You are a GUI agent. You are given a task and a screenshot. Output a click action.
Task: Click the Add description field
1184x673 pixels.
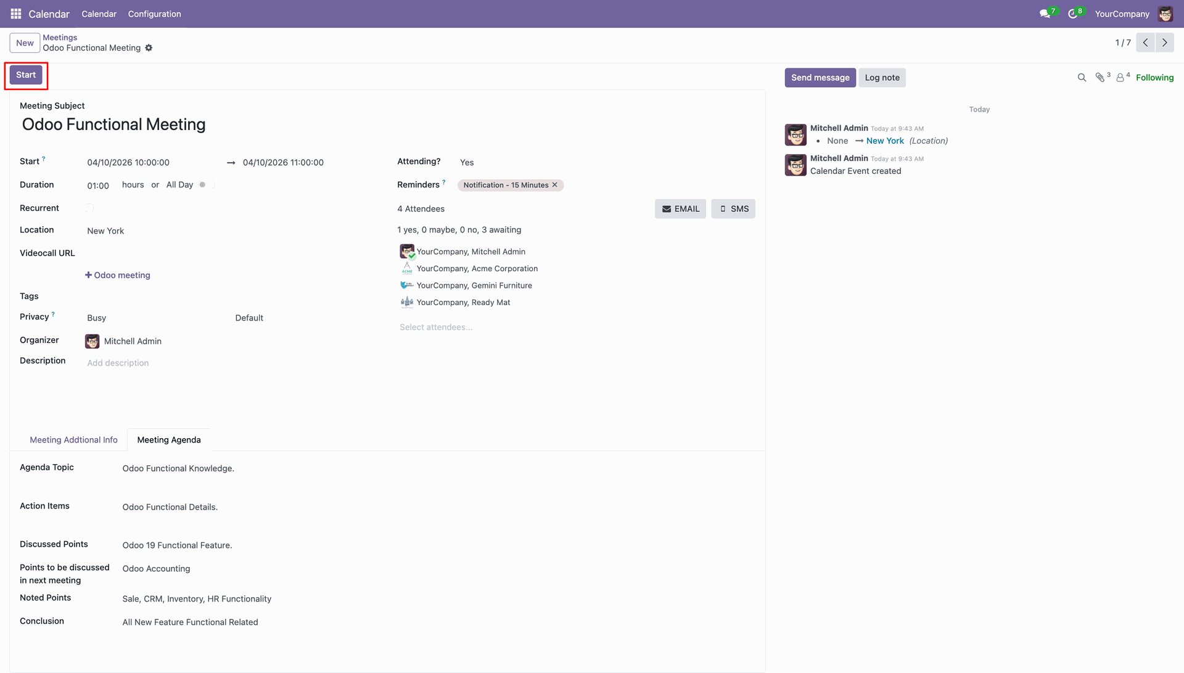[x=231, y=363]
